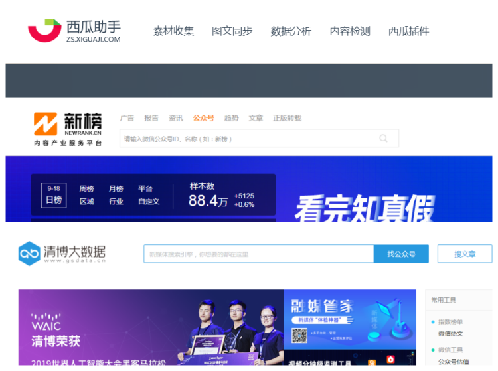Select the 日榜 daily ranking box
This screenshot has height=371, width=498.
[x=54, y=195]
